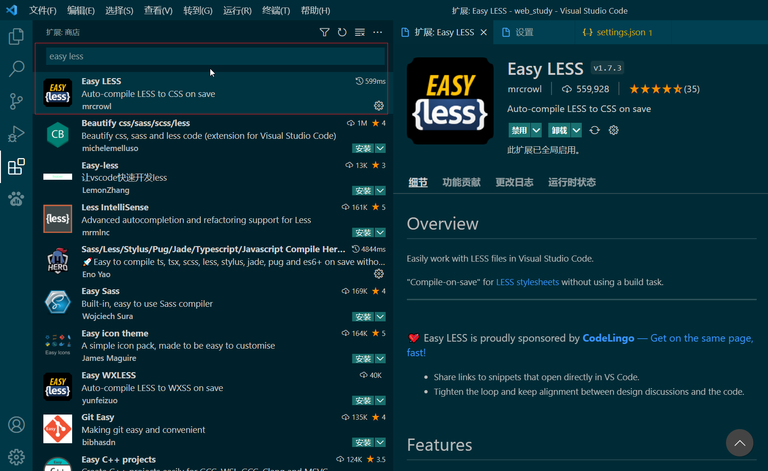The height and width of the screenshot is (471, 768).
Task: Open the 运行(R) menu
Action: 237,10
